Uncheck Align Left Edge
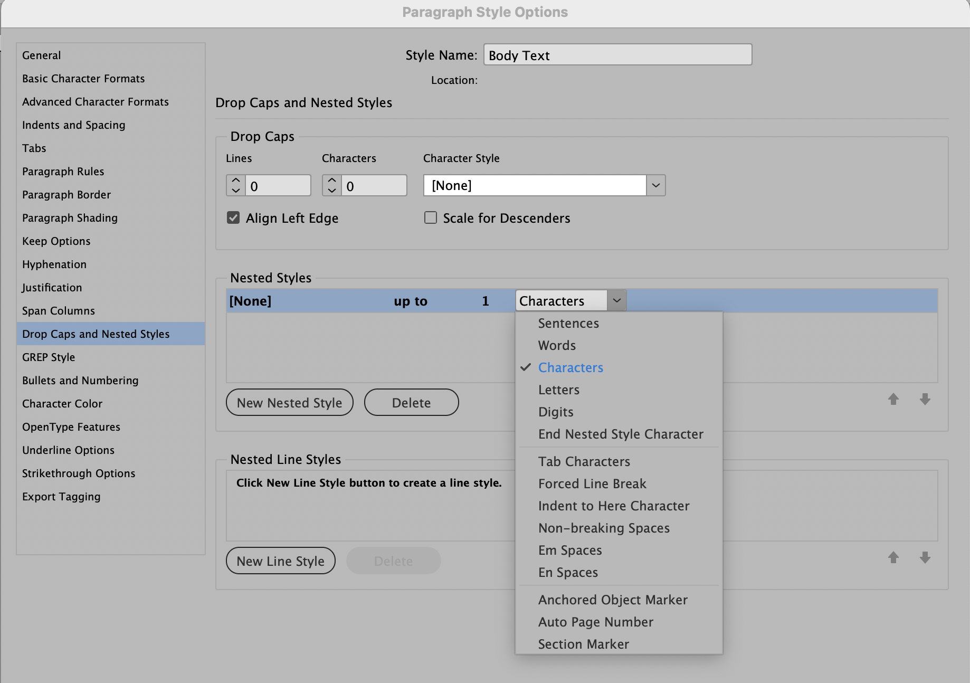 pos(233,217)
